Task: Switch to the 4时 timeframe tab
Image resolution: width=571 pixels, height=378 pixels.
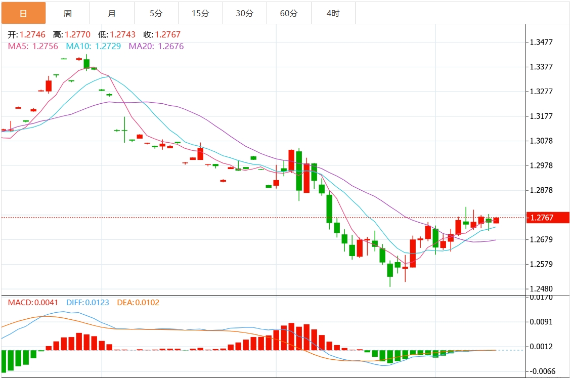Action: tap(333, 13)
